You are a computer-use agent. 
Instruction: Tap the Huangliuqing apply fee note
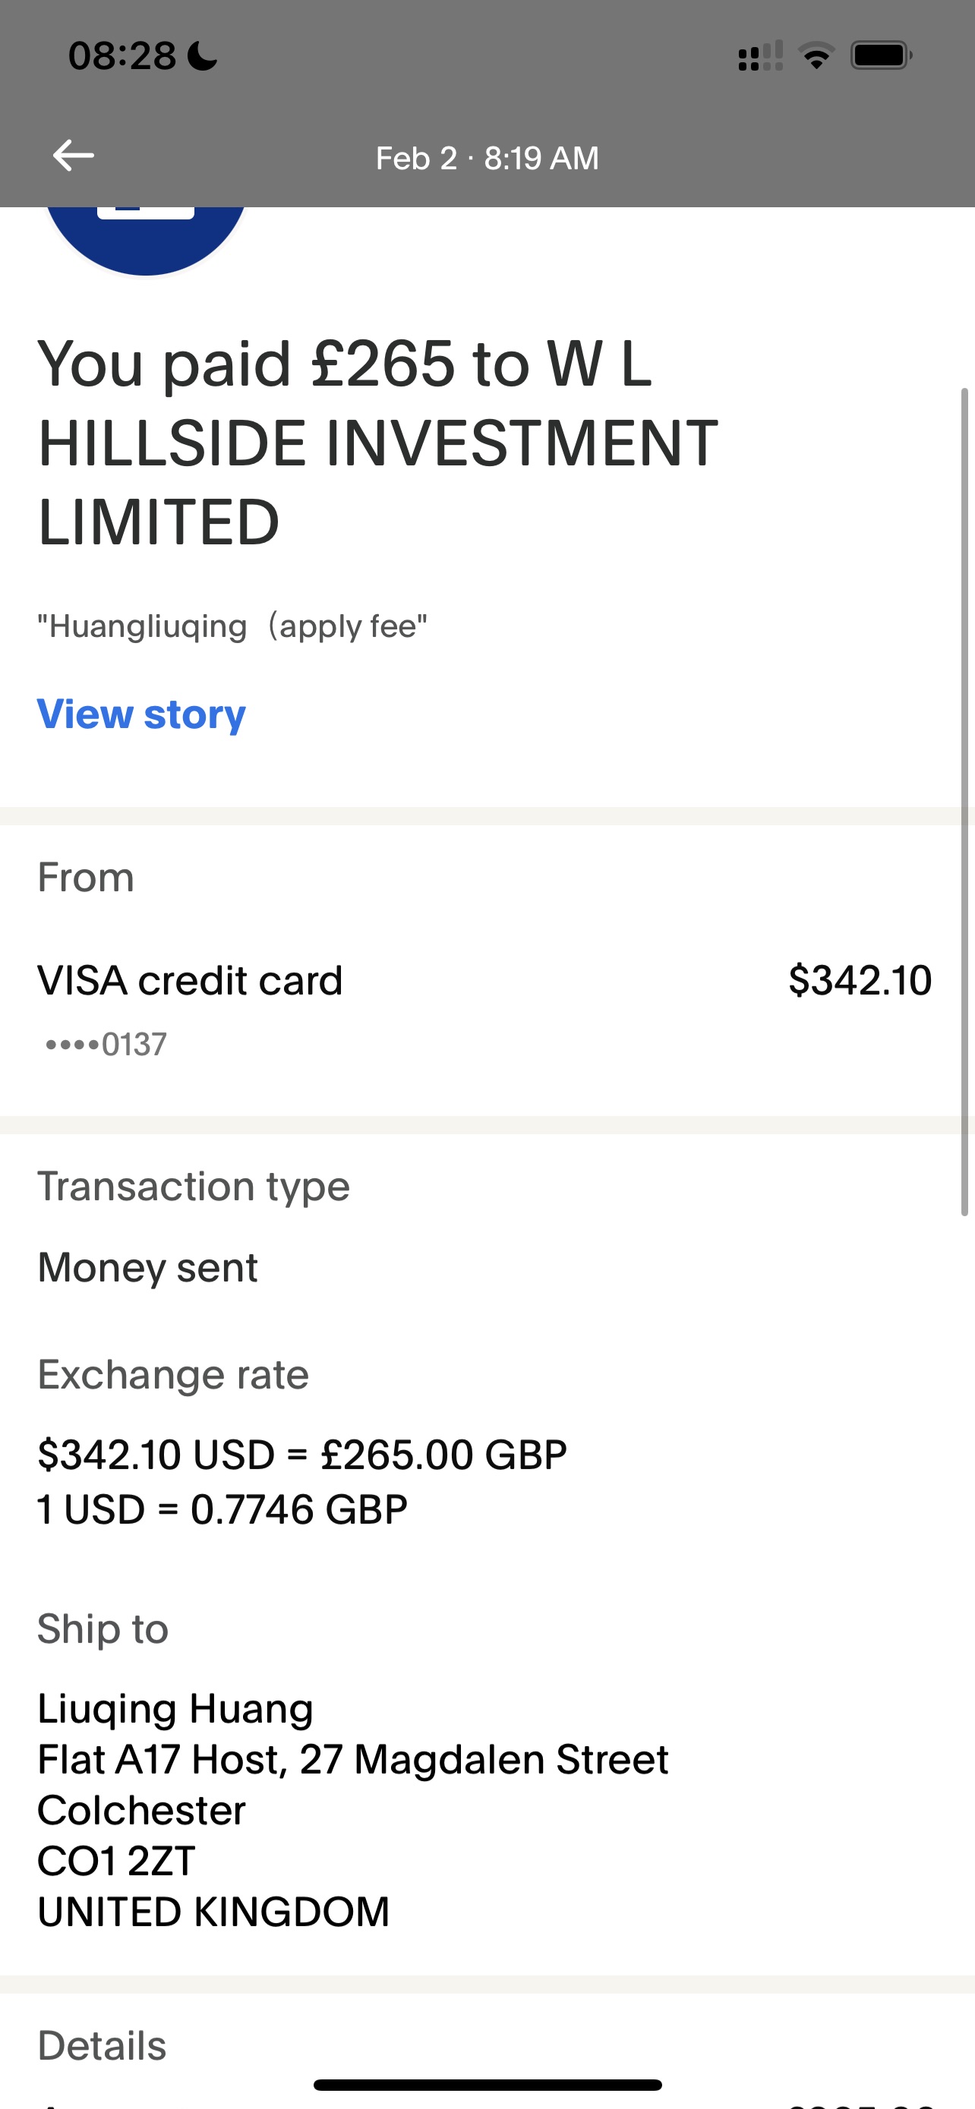[232, 626]
